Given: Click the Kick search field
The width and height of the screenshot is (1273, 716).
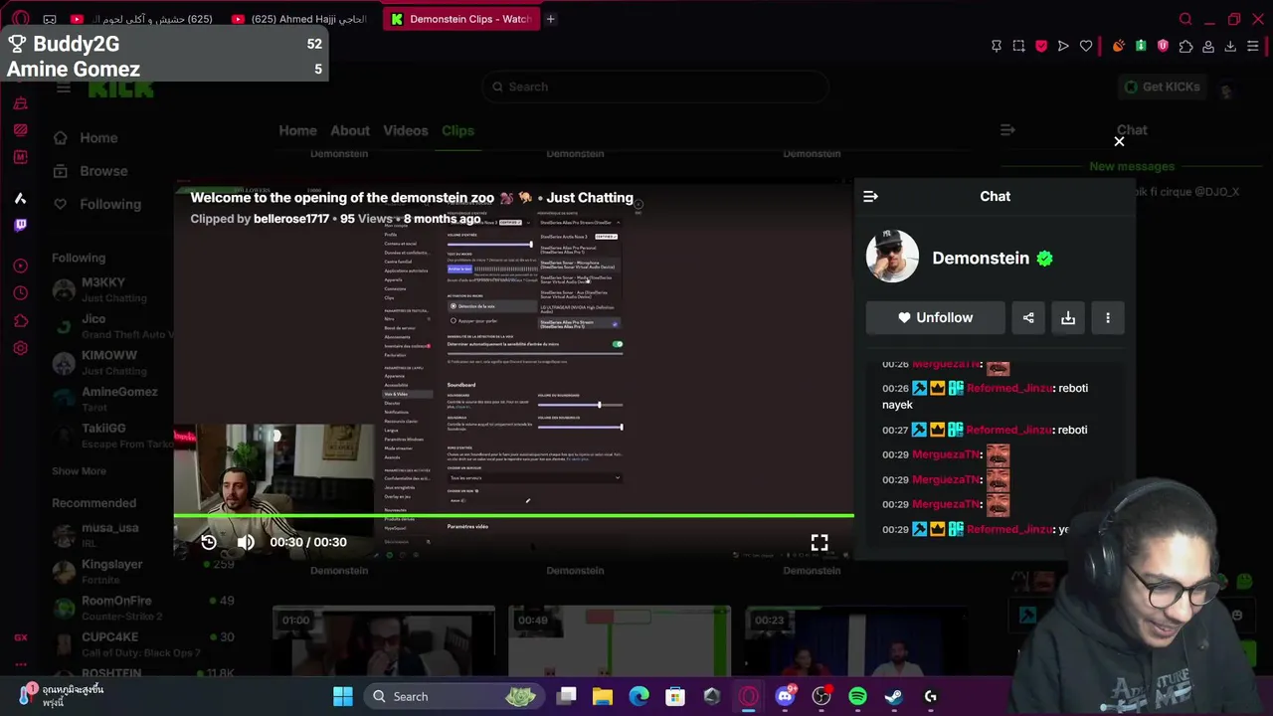Looking at the screenshot, I should click(656, 87).
